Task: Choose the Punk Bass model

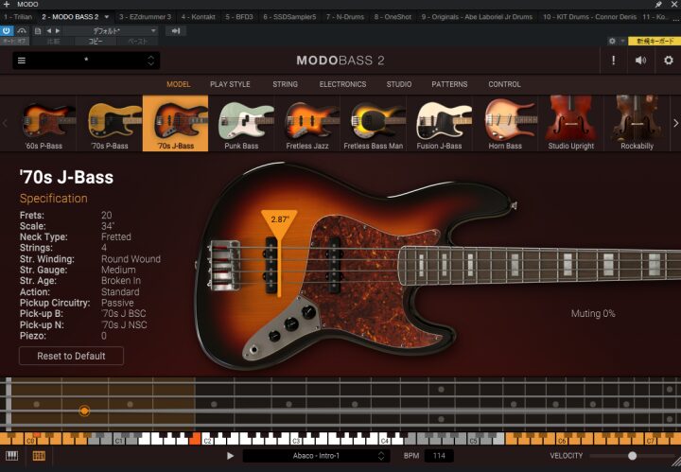Action: pos(241,123)
